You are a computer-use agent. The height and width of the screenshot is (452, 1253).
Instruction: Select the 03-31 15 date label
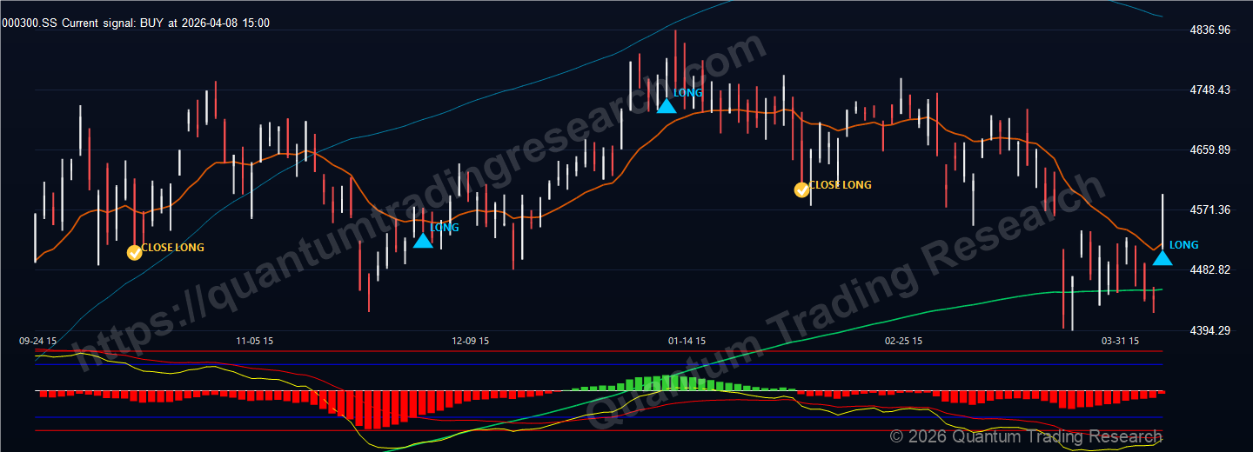(x=1121, y=341)
